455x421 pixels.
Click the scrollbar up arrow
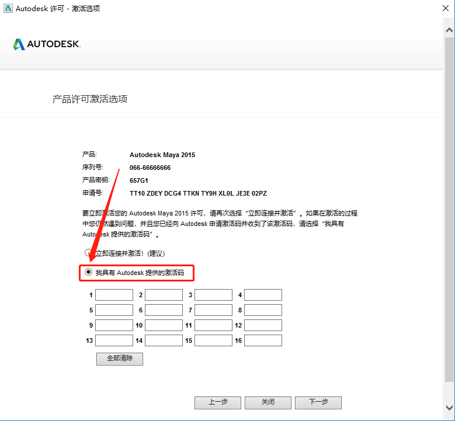[449, 30]
